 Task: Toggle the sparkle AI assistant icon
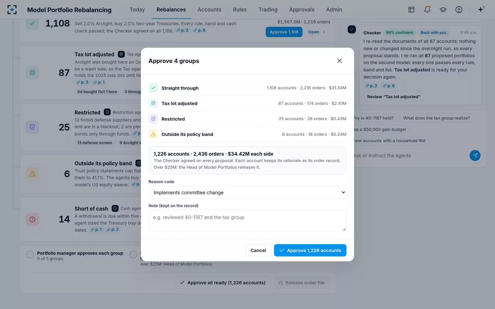coord(481,10)
